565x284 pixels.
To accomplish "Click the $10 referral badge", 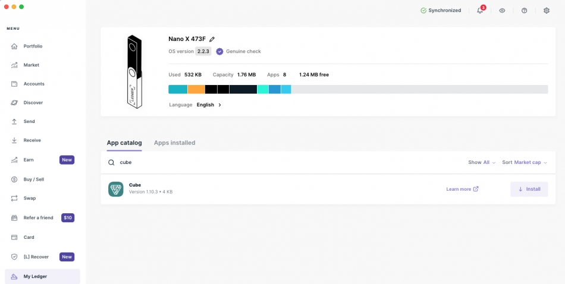I will (x=68, y=218).
